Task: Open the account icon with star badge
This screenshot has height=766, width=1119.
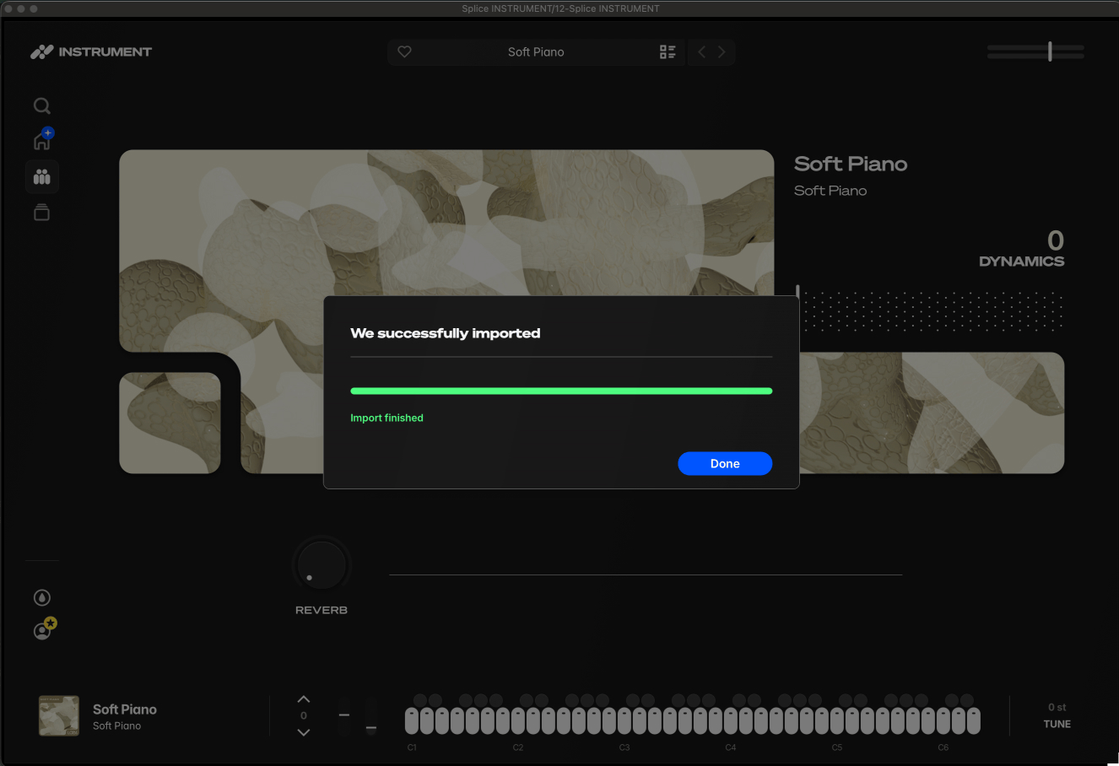Action: coord(44,628)
